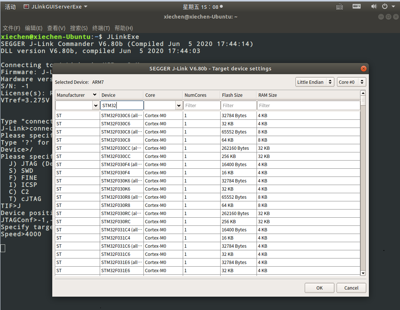The image size is (400, 310).
Task: Click inside the STM32 device filter field
Action: click(x=122, y=105)
